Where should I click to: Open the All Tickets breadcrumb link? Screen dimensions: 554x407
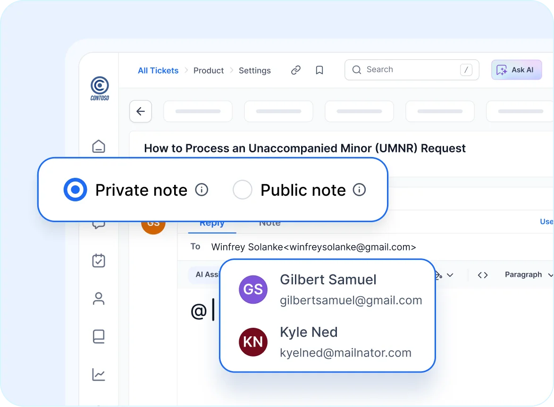[158, 70]
